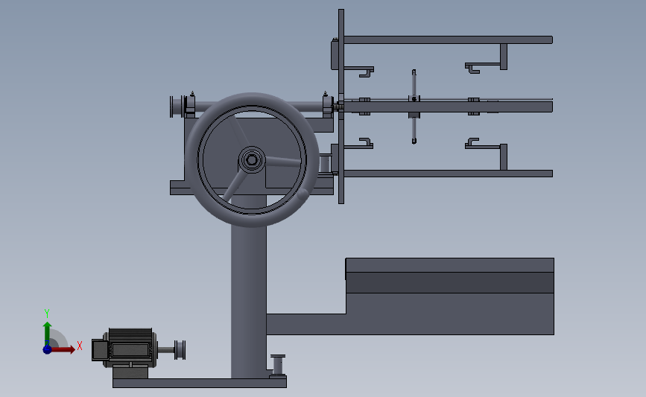Select the handwheel crank knob

(303, 194)
